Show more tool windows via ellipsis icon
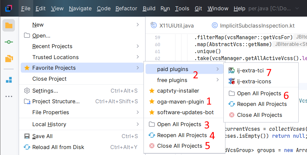Screen dimensions: 307x155 click(x=9, y=97)
